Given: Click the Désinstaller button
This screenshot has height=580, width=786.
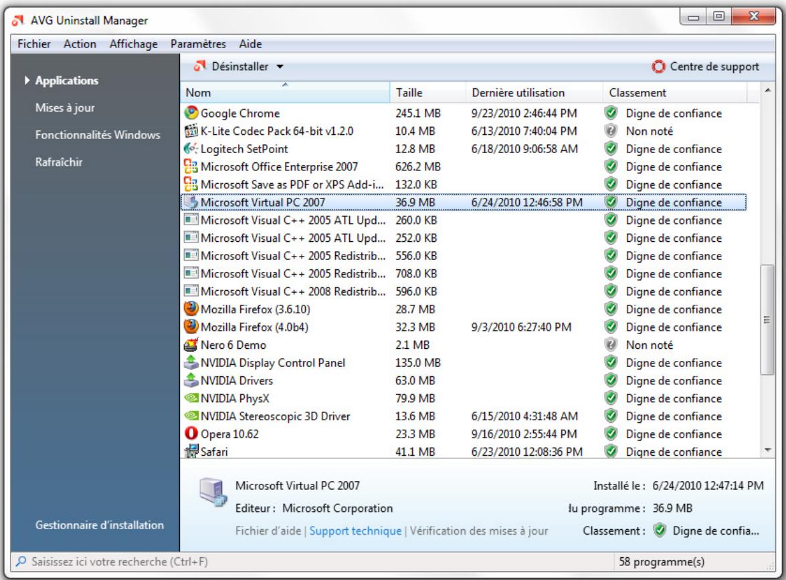Looking at the screenshot, I should click(x=239, y=67).
